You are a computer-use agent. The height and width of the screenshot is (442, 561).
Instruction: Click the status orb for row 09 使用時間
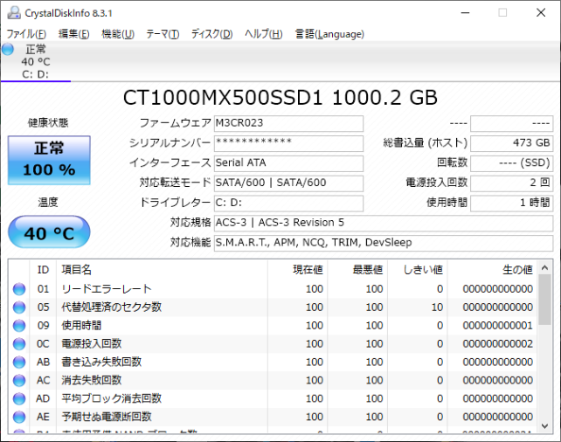[19, 326]
